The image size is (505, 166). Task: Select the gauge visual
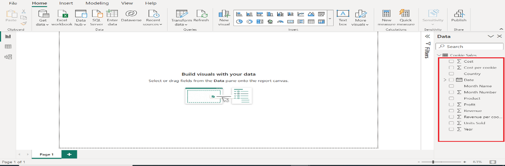click(280, 22)
